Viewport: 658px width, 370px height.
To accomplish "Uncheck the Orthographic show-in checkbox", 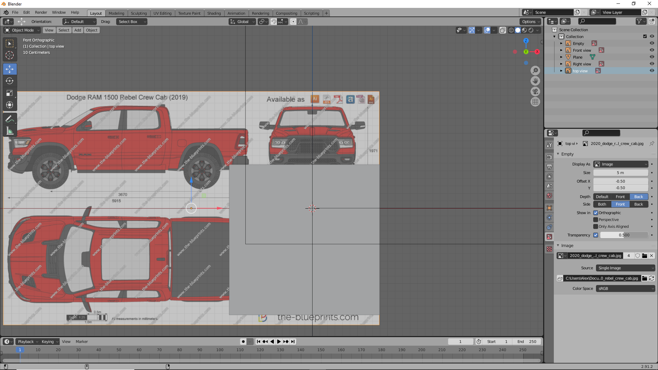I will pyautogui.click(x=596, y=213).
